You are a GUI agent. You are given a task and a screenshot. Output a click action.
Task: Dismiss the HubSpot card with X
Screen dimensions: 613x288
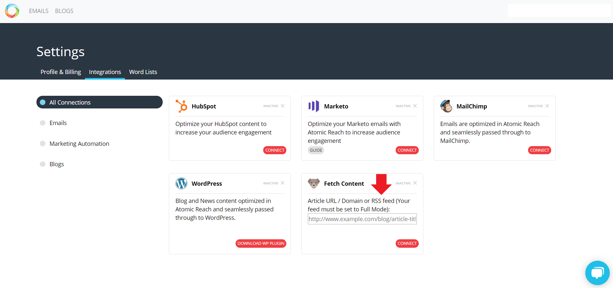coord(282,106)
